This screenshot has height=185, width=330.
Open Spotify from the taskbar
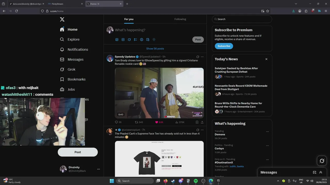click(x=196, y=181)
